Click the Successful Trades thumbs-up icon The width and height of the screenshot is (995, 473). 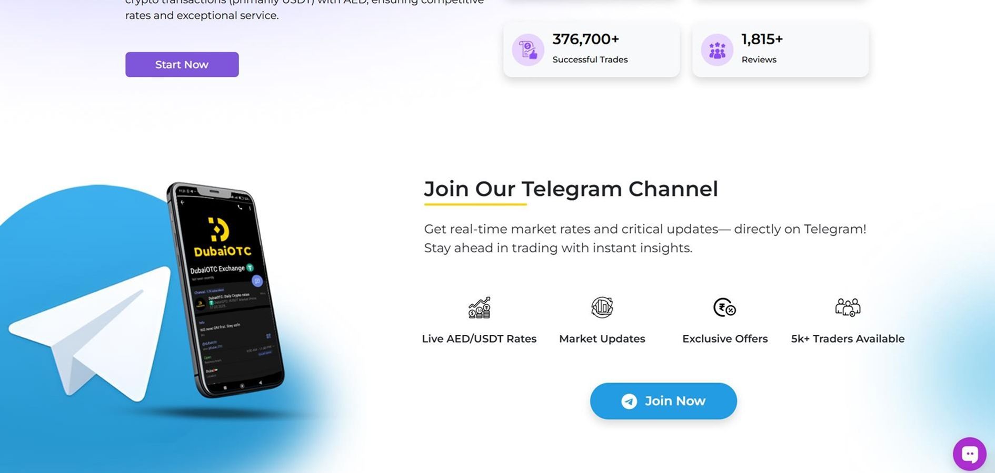pos(528,50)
